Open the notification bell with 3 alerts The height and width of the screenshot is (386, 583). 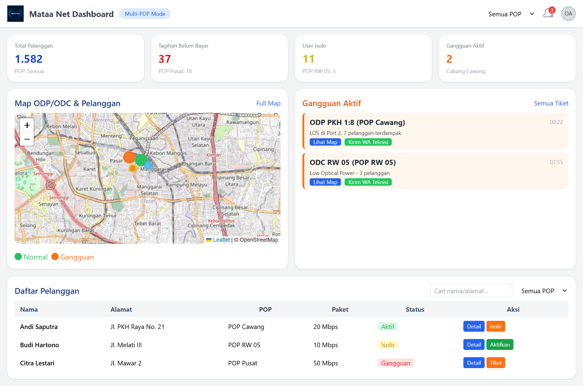(548, 13)
